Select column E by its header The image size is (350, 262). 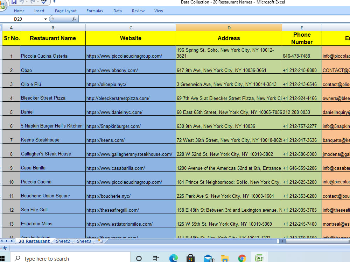[x=302, y=28]
